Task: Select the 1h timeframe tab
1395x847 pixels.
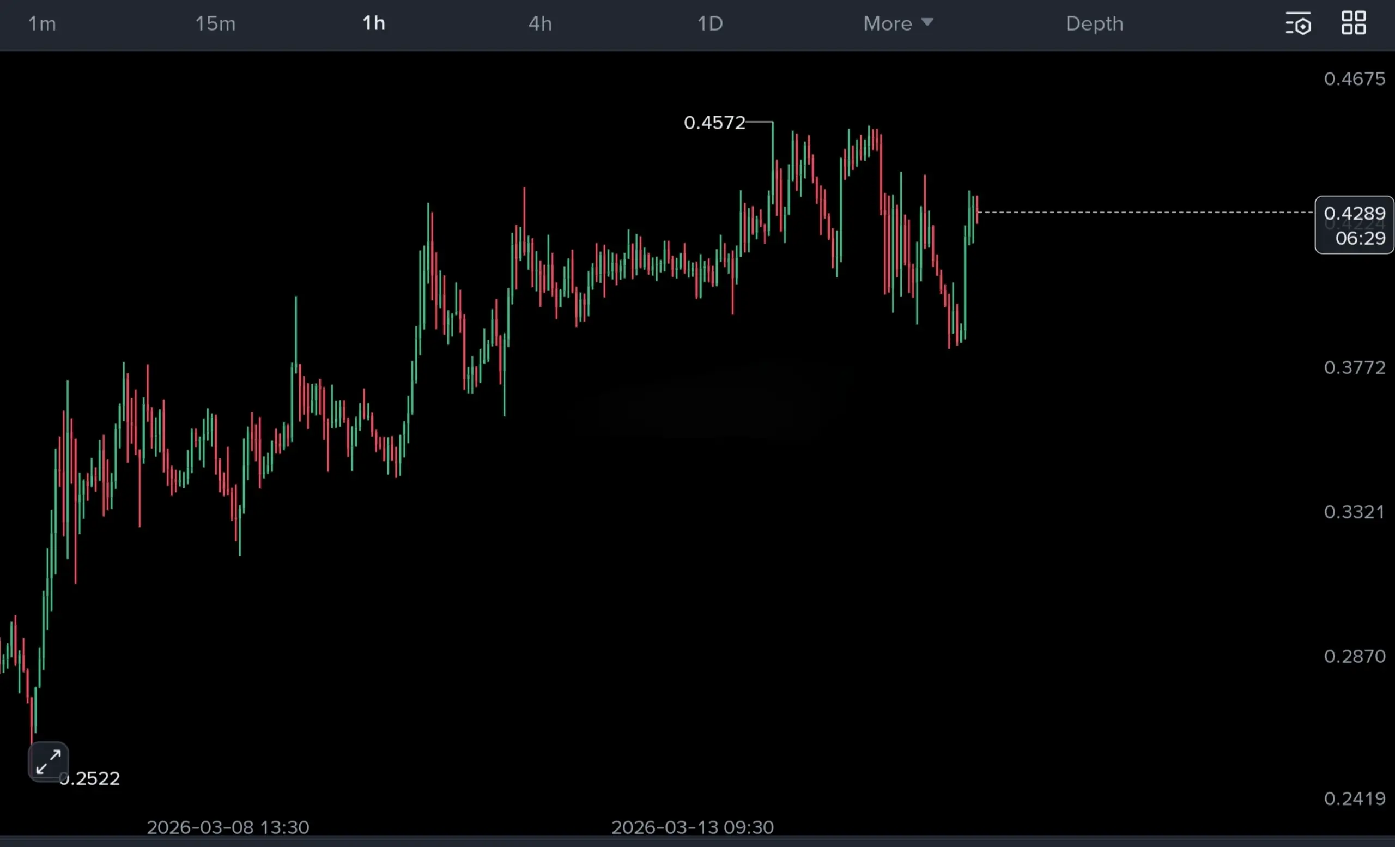Action: [x=374, y=24]
